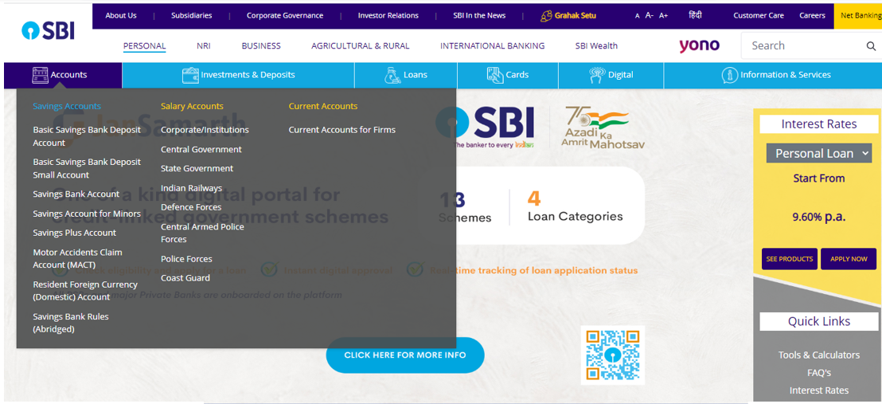Open INTERNATIONAL BANKING tab
The width and height of the screenshot is (882, 404).
(x=492, y=45)
